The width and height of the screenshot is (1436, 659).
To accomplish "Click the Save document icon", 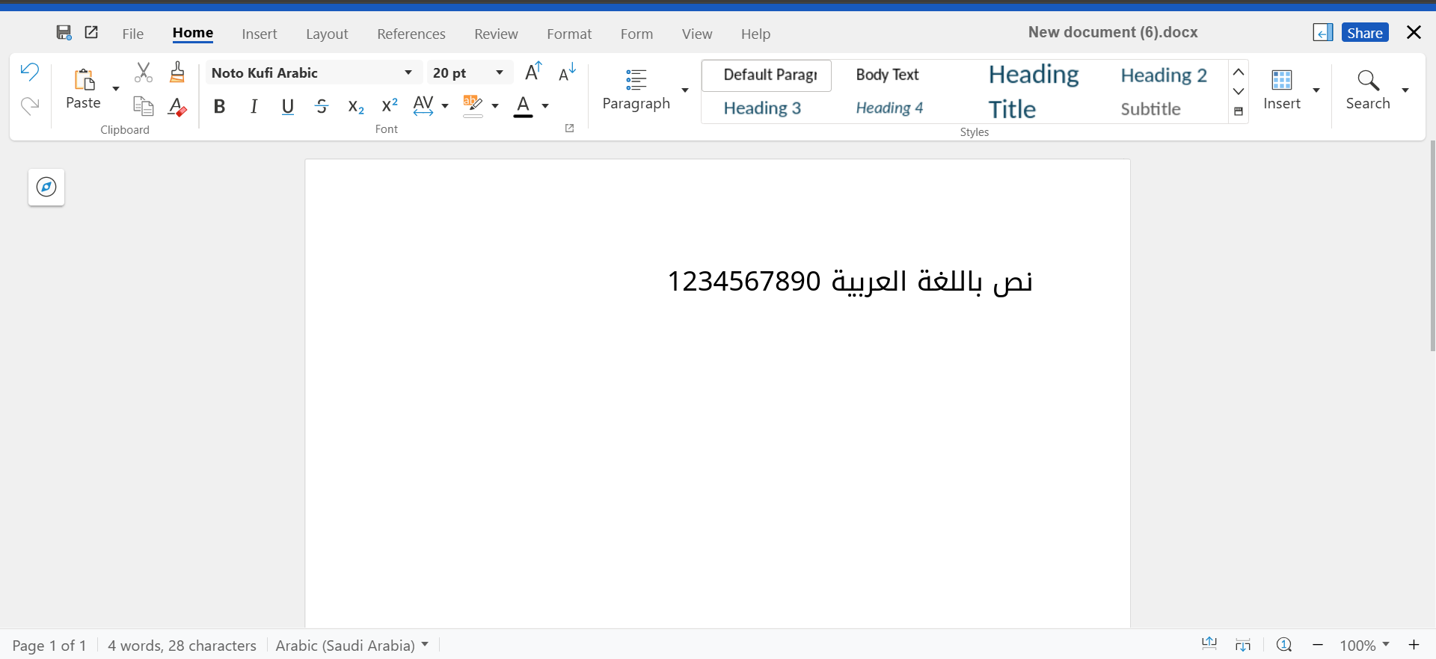I will 64,32.
